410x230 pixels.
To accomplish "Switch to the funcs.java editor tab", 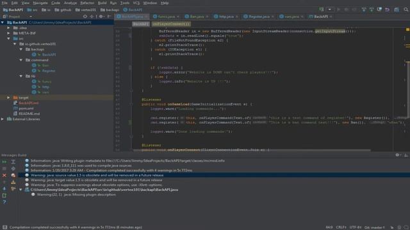I will (x=166, y=17).
